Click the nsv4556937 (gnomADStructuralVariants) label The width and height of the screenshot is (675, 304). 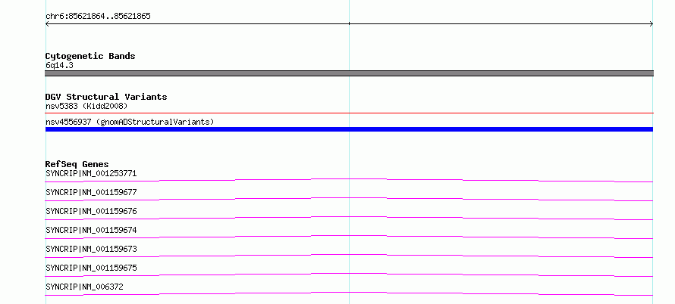(130, 122)
